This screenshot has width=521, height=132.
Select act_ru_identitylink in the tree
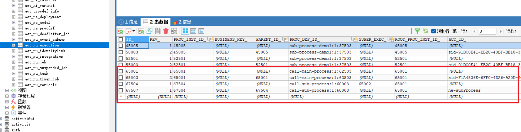[x=45, y=51]
